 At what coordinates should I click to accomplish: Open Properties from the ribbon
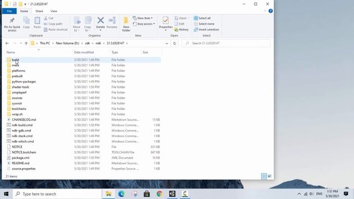tap(165, 24)
